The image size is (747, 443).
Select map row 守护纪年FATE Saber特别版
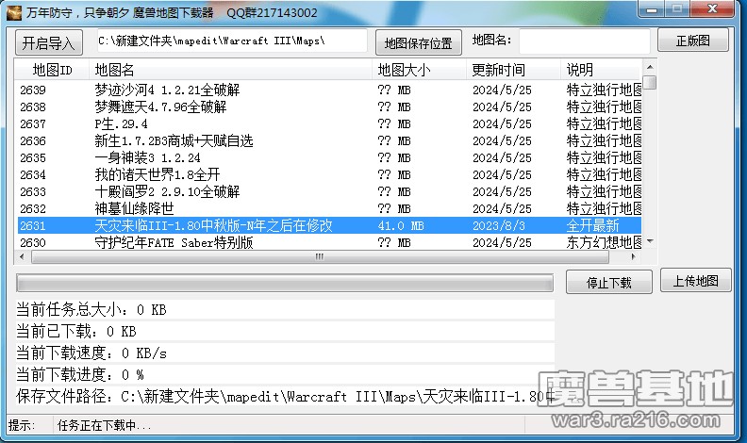[x=329, y=242]
